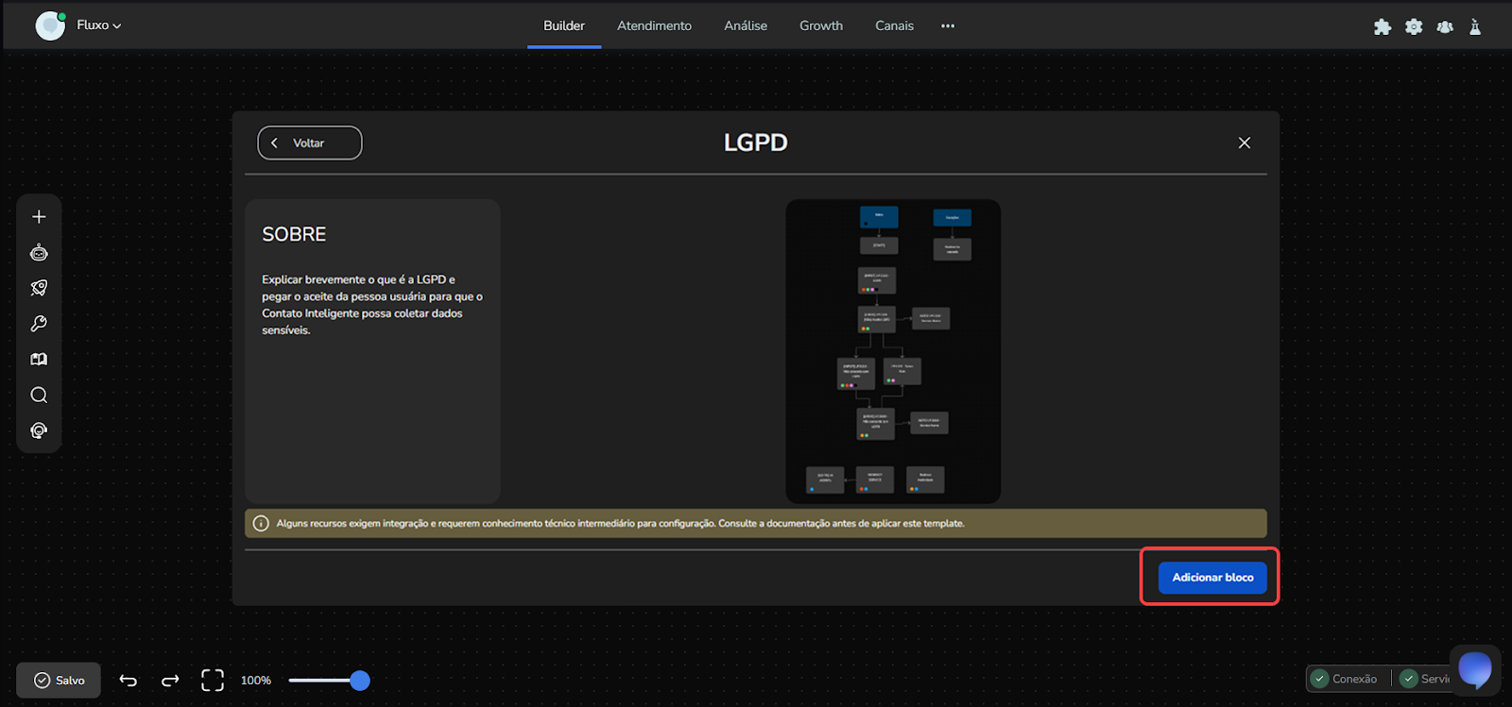Click the puzzle piece icon in header
This screenshot has width=1512, height=707.
(1383, 26)
